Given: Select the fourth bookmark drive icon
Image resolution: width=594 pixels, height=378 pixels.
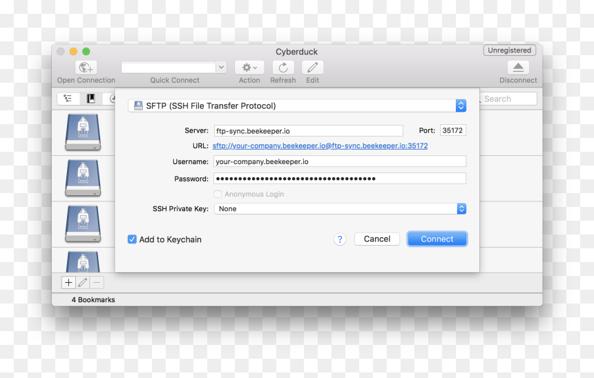Looking at the screenshot, I should [x=83, y=262].
